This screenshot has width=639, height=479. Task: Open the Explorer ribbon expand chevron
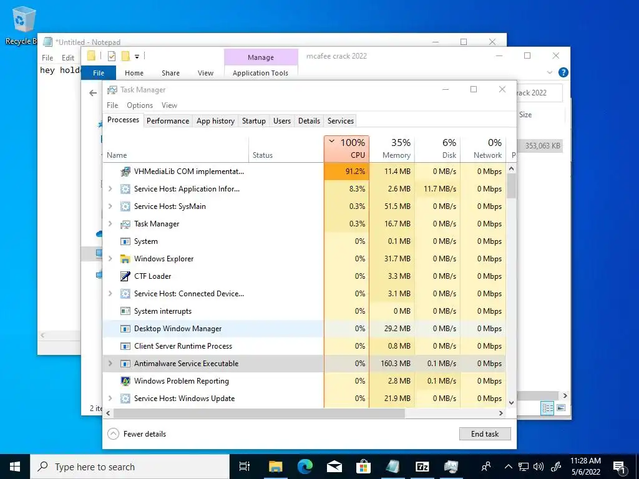coord(549,72)
